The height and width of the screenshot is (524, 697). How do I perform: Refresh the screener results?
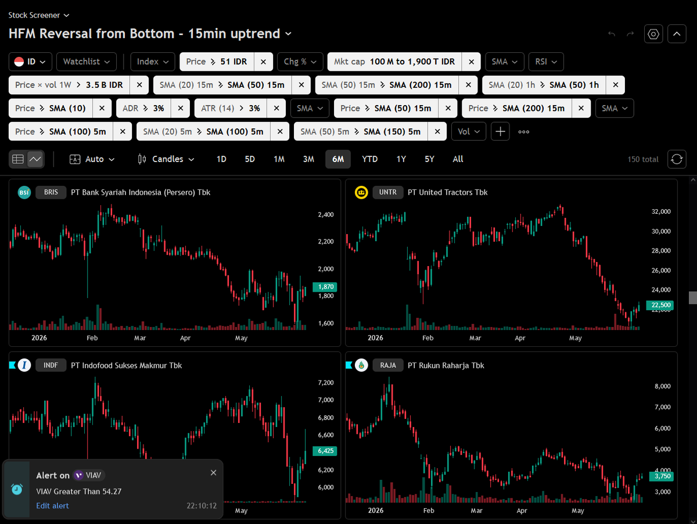tap(677, 159)
